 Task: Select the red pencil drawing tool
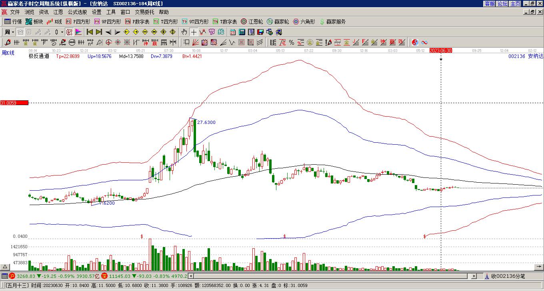[8, 42]
